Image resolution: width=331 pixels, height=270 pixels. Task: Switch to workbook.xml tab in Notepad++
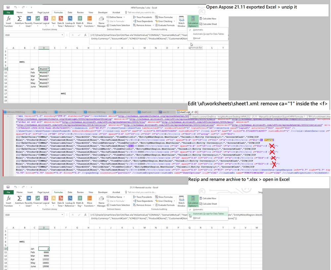click(124, 112)
